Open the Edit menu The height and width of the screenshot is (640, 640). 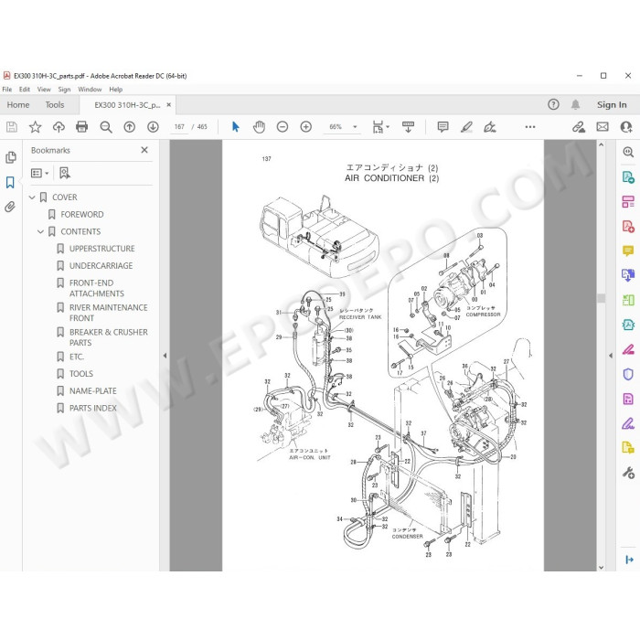coord(25,90)
